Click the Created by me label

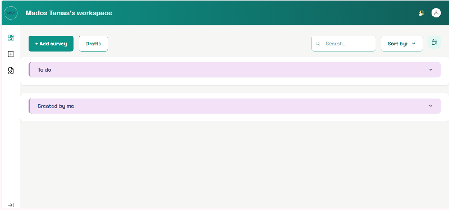[x=56, y=106]
